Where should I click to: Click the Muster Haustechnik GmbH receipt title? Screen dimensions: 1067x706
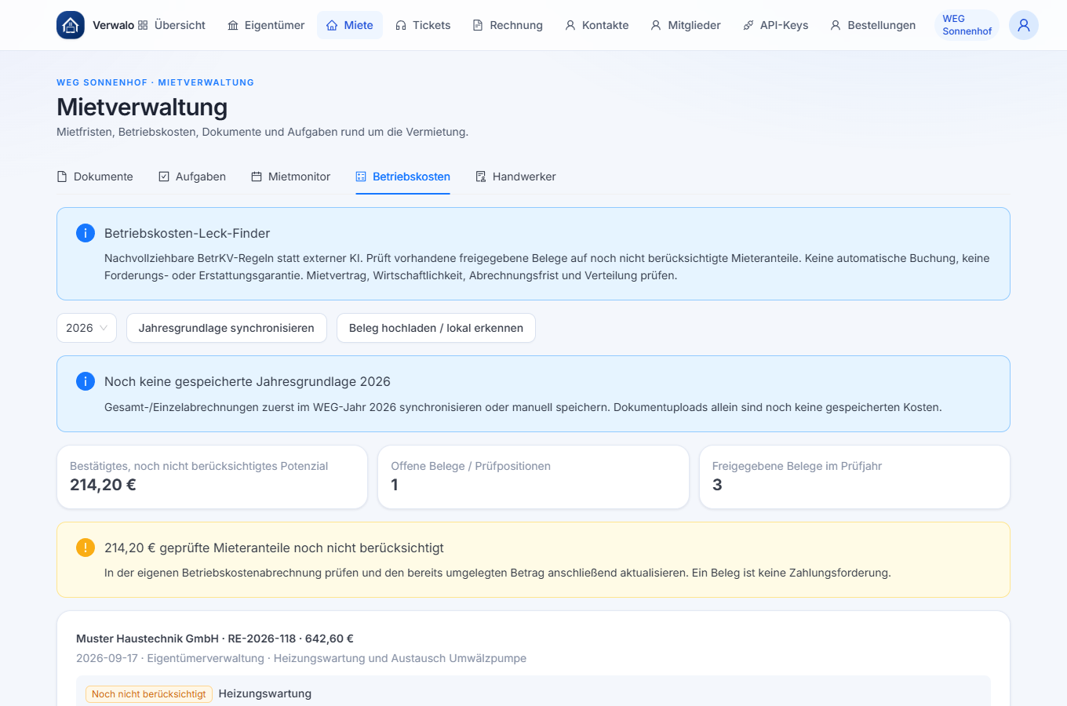coord(215,639)
